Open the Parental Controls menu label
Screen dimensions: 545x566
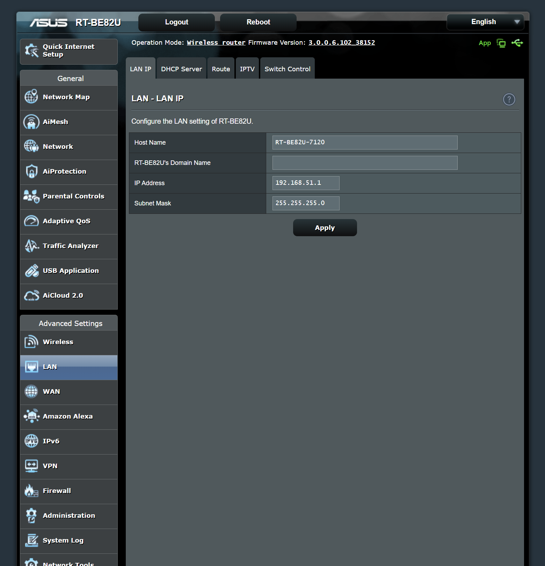point(74,196)
